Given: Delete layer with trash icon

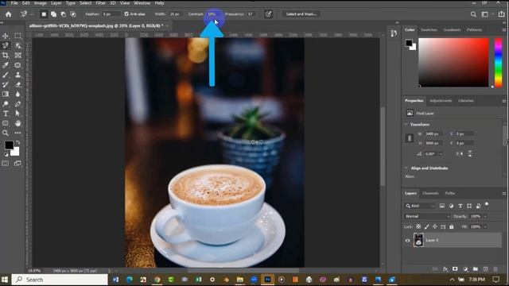Looking at the screenshot, I should (x=495, y=269).
